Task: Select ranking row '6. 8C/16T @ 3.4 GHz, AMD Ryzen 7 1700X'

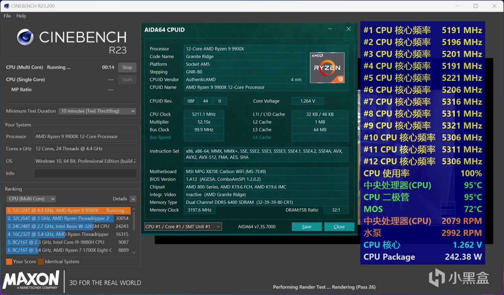Action: click(x=69, y=250)
